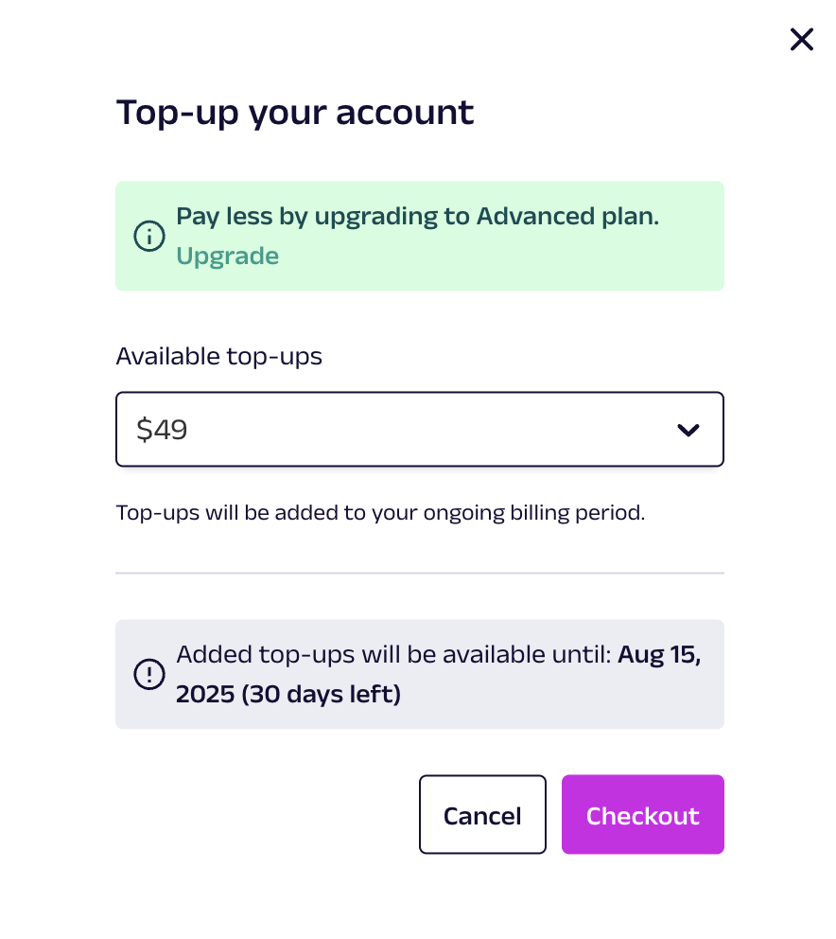Click the bold "Aug 15," date text

point(659,654)
